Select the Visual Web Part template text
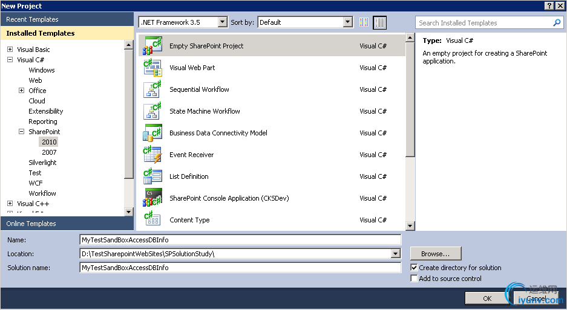 click(x=192, y=68)
